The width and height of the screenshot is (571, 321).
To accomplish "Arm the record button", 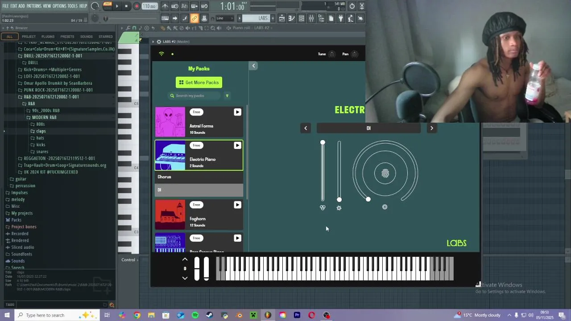I will tap(137, 6).
